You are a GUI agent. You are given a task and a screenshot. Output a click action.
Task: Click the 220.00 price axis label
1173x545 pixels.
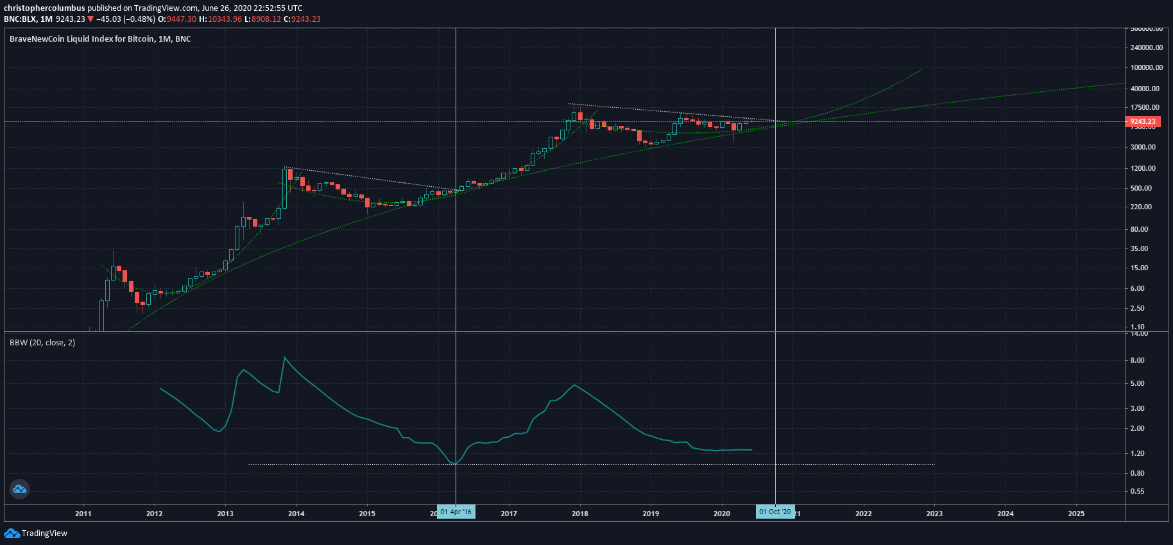(1141, 207)
